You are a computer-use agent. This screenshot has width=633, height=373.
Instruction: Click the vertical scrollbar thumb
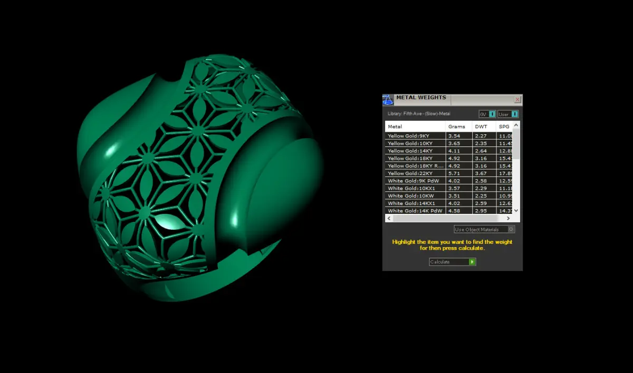tap(516, 144)
